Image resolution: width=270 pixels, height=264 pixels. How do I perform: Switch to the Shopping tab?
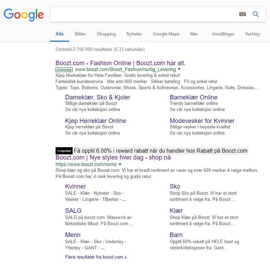pos(106,34)
